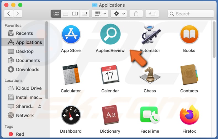The image size is (218, 139).
Task: Click the Contacts label text
Action: [189, 91]
